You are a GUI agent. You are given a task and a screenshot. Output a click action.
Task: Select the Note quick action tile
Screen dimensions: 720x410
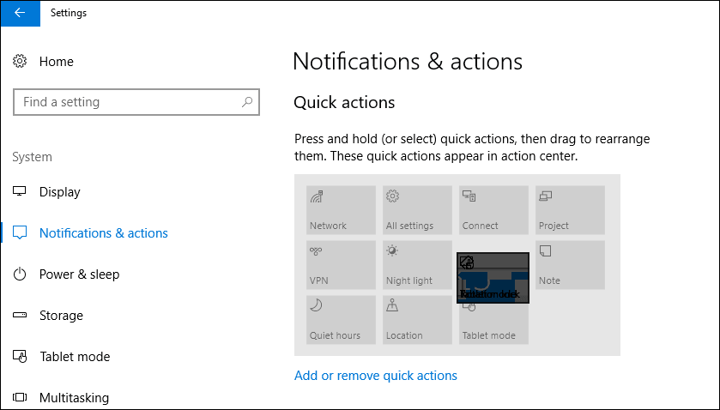[x=570, y=265]
